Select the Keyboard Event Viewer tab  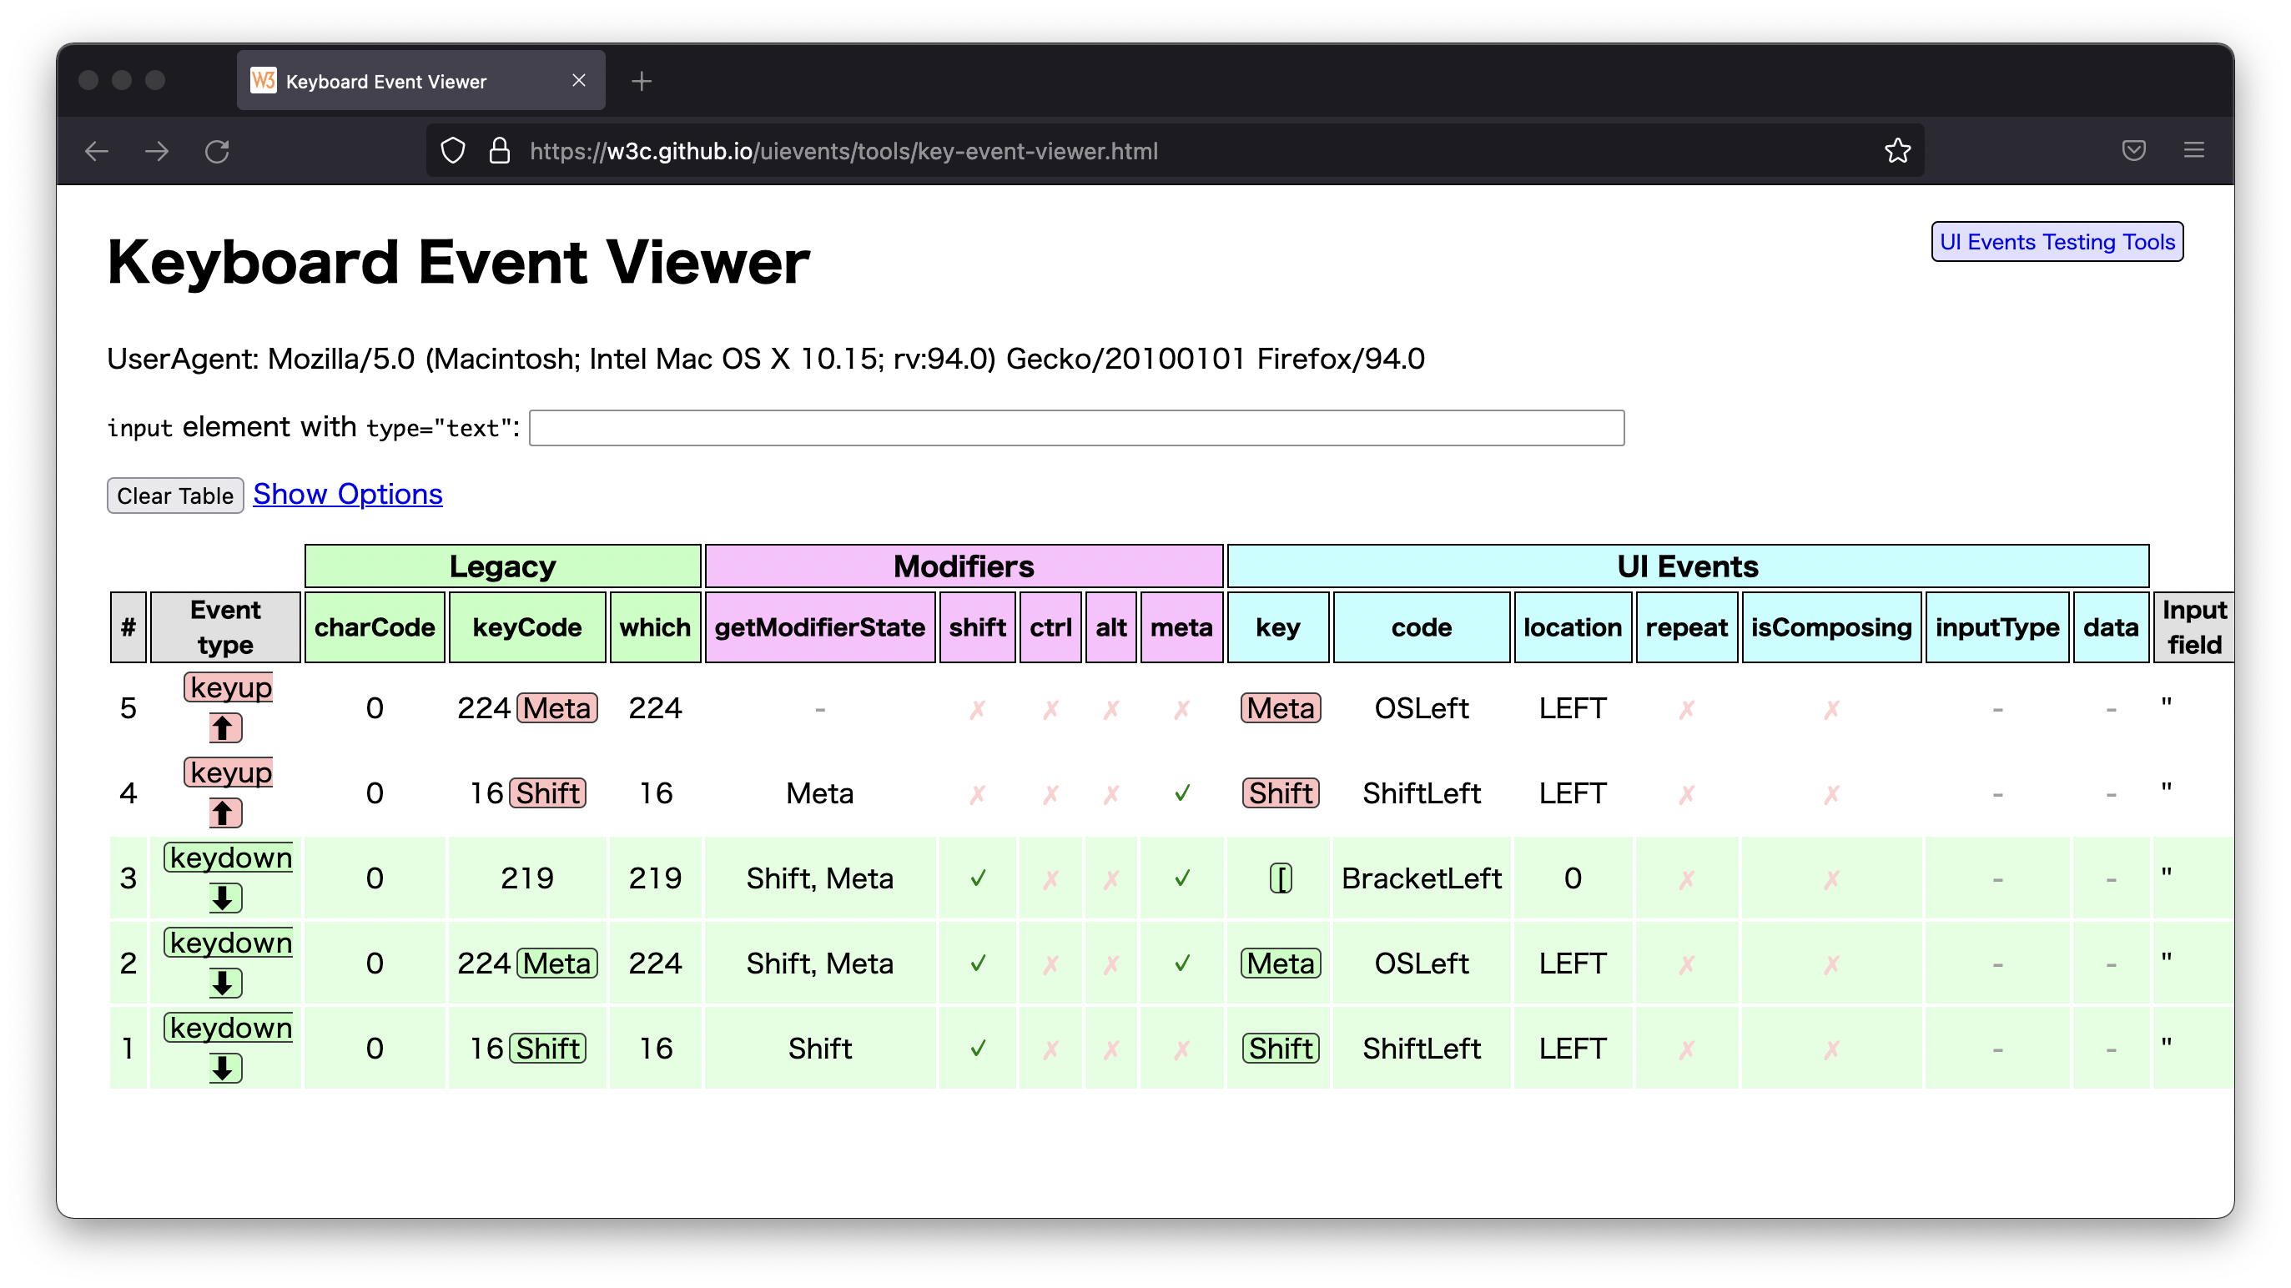(386, 82)
